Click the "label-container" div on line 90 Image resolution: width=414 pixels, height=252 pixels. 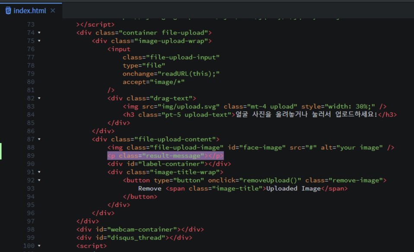tap(169, 164)
